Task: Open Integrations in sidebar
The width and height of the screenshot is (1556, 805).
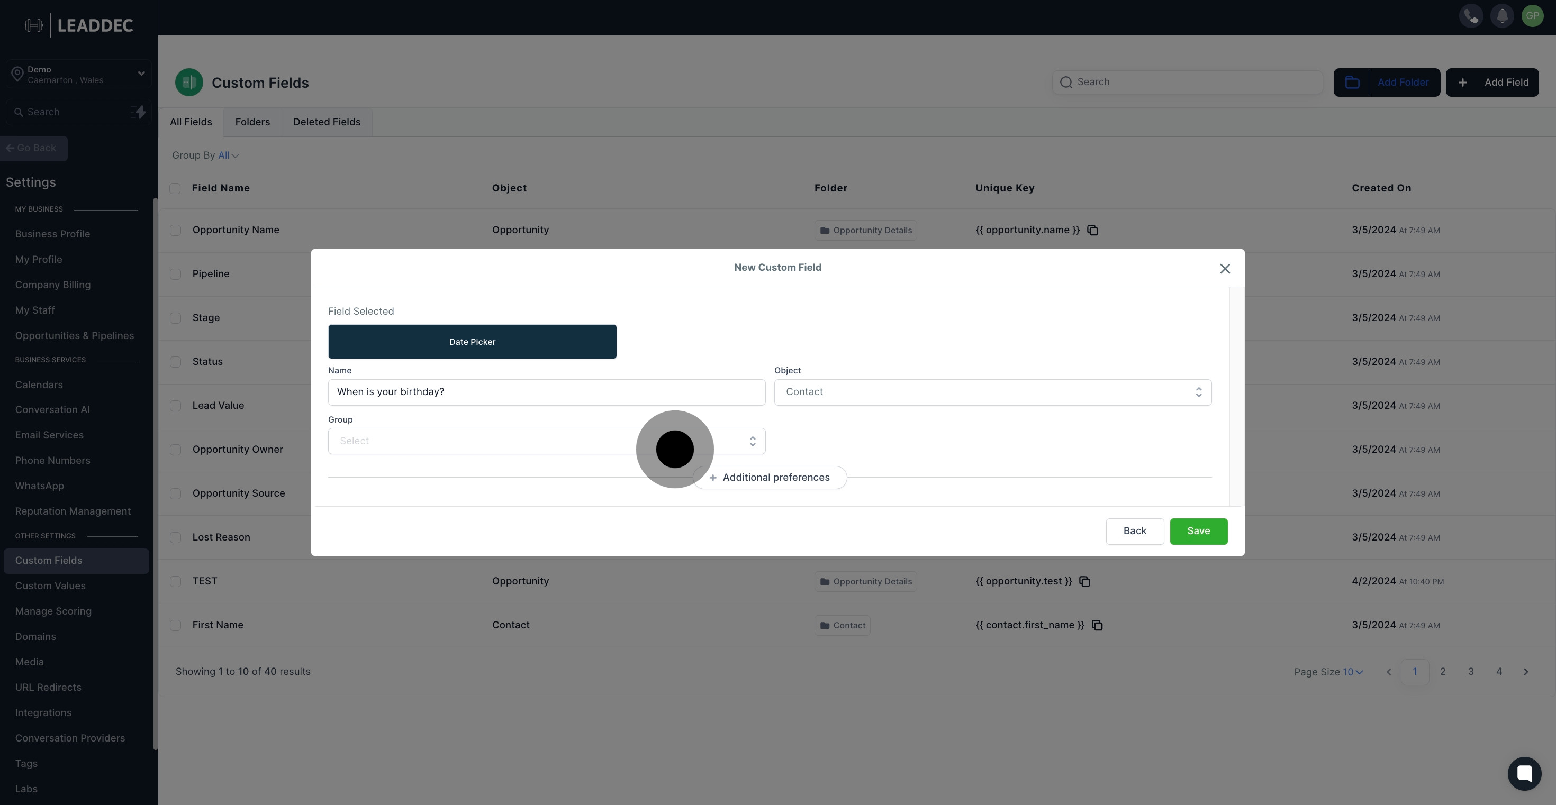Action: click(43, 712)
